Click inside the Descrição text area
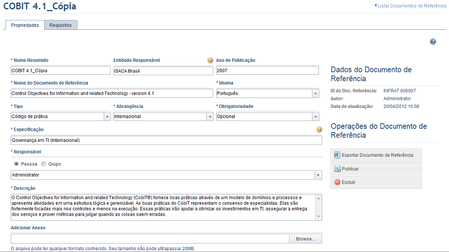 (163, 207)
